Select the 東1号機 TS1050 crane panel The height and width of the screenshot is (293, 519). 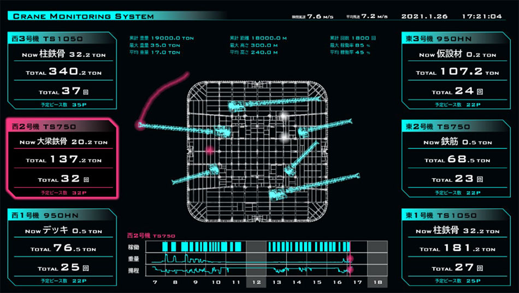click(x=457, y=247)
